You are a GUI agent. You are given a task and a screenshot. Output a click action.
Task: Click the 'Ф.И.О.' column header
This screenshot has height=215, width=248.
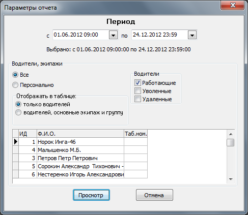80,134
